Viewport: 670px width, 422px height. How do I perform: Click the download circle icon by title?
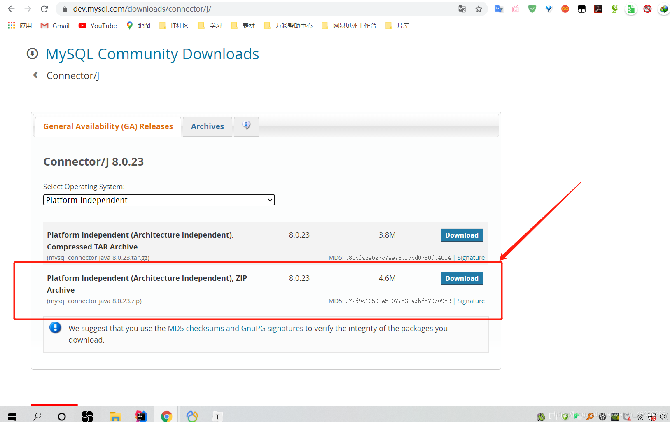pyautogui.click(x=33, y=54)
